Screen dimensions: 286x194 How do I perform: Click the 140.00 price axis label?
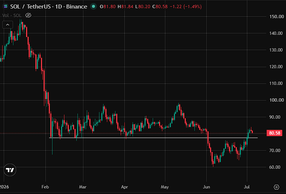point(276,33)
